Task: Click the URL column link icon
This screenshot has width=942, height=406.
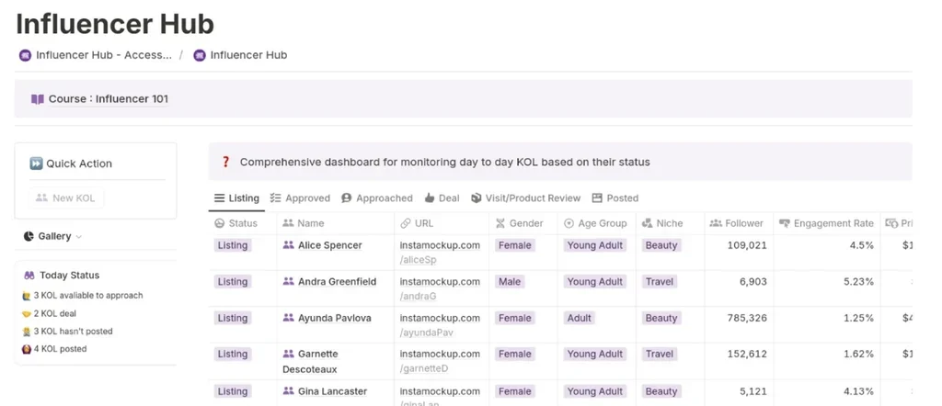Action: 406,223
